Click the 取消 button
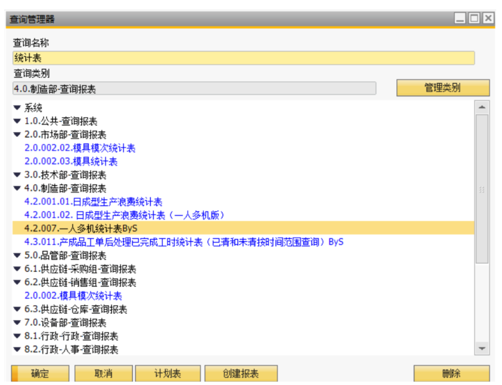Screen dimensions: 502x385 tap(103, 373)
